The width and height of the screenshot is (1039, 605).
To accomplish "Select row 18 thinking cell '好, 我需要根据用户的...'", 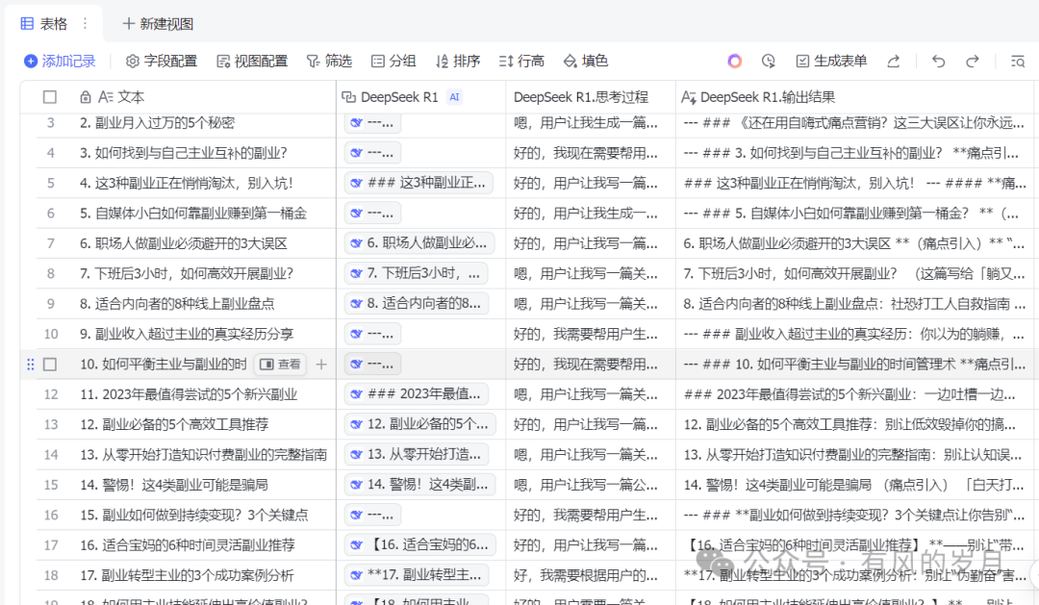I will coord(591,575).
